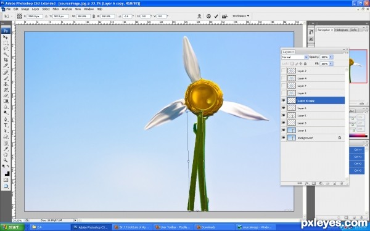Select the Gradient tool

pyautogui.click(x=6, y=101)
